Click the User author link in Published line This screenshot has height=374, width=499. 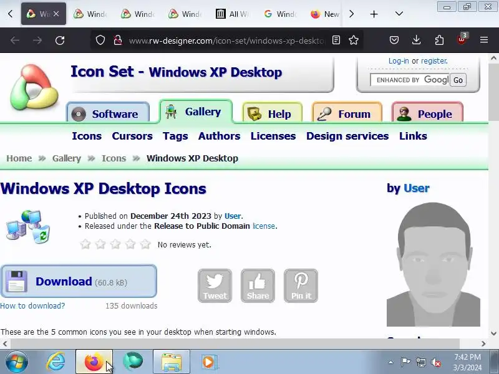233,216
